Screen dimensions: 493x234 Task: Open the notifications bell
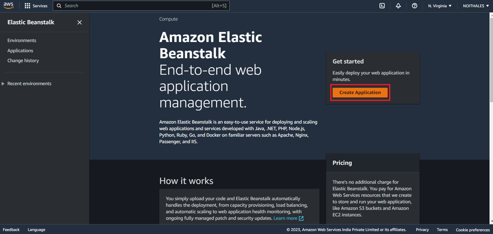(x=398, y=6)
